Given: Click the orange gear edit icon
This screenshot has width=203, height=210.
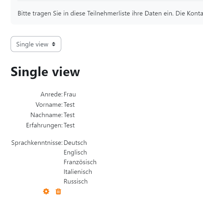Looking at the screenshot, I should point(46,191).
